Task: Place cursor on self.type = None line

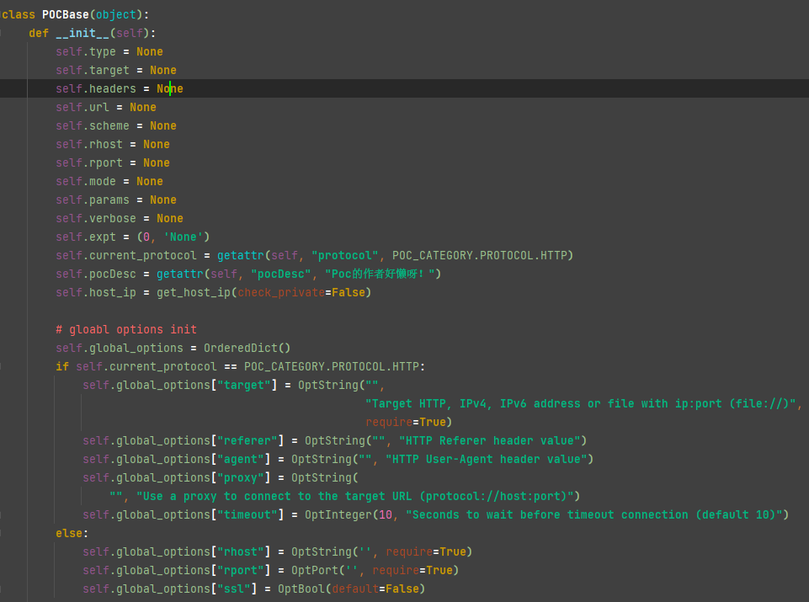Action: pyautogui.click(x=109, y=51)
